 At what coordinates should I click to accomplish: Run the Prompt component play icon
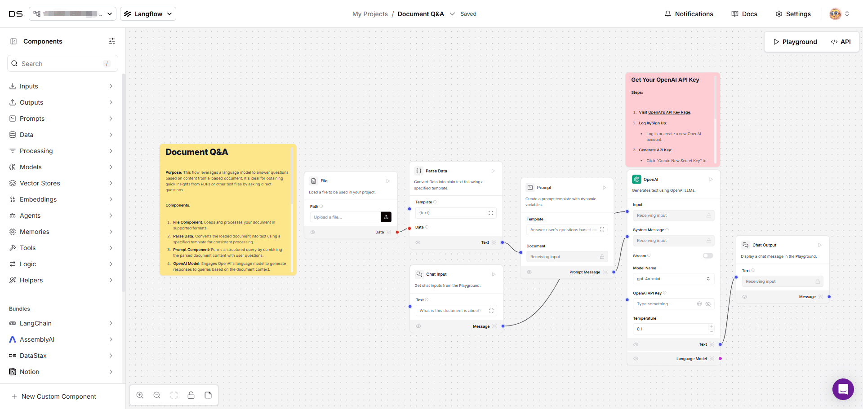point(605,188)
